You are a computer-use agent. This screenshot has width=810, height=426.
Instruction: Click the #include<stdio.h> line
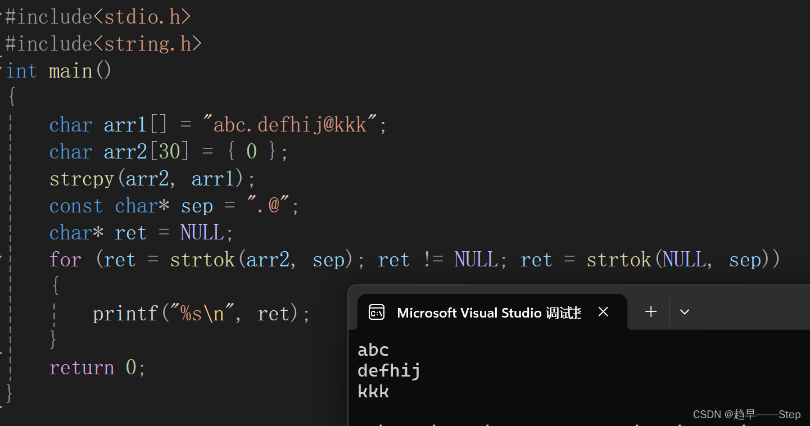point(98,17)
